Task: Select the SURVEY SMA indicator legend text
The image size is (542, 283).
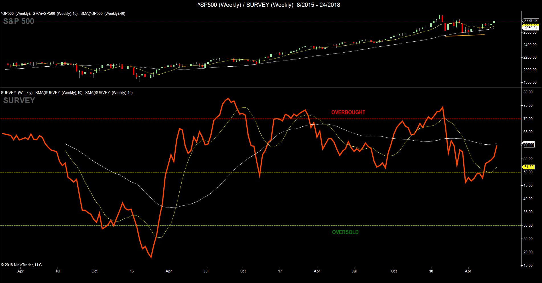Action: (67, 93)
